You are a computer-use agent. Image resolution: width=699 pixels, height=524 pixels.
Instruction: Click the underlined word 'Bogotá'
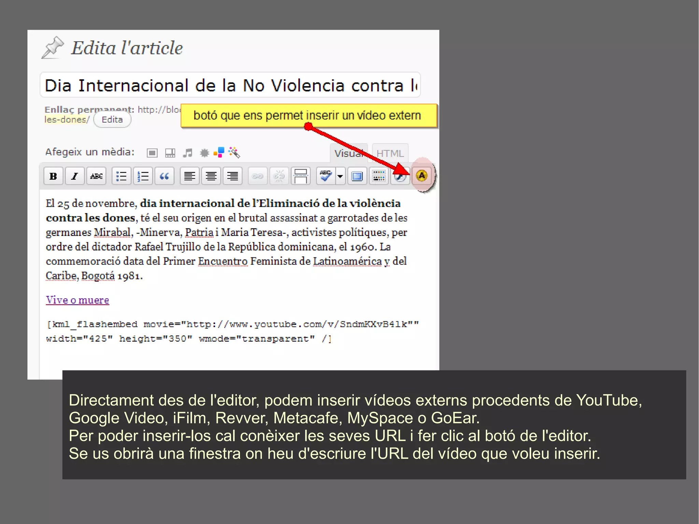98,276
